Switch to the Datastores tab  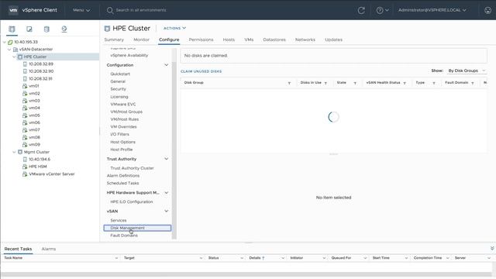pos(274,40)
